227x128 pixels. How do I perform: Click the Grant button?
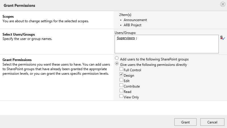(185, 122)
